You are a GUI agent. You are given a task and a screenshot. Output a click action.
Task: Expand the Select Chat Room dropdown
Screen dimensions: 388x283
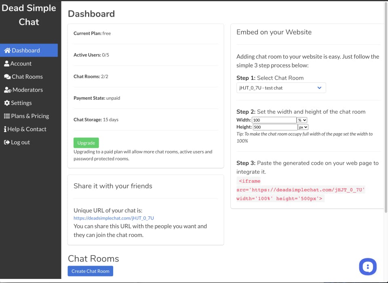click(281, 88)
